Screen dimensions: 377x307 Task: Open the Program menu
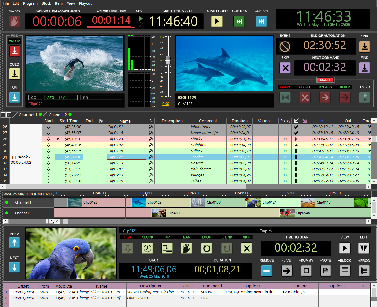point(30,3)
